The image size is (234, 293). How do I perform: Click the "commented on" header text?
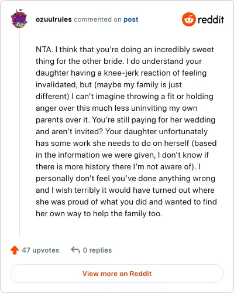point(98,19)
